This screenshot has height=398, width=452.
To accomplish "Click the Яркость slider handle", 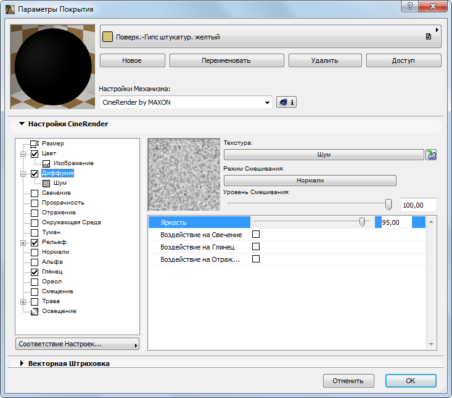I will coord(362,222).
